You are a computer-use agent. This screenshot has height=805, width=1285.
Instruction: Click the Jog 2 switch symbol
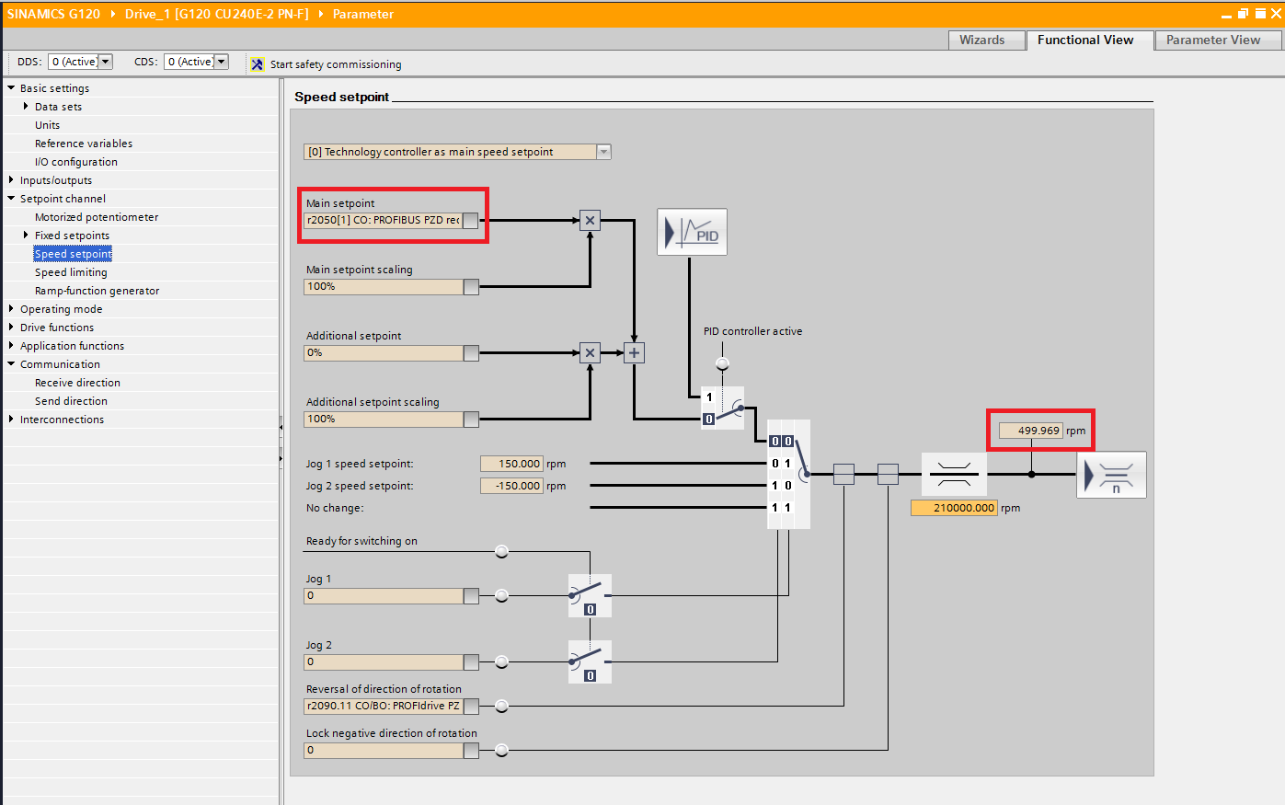click(590, 661)
